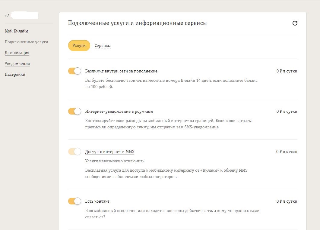Click the Услугу невозможно отключить notice

[x=115, y=161]
